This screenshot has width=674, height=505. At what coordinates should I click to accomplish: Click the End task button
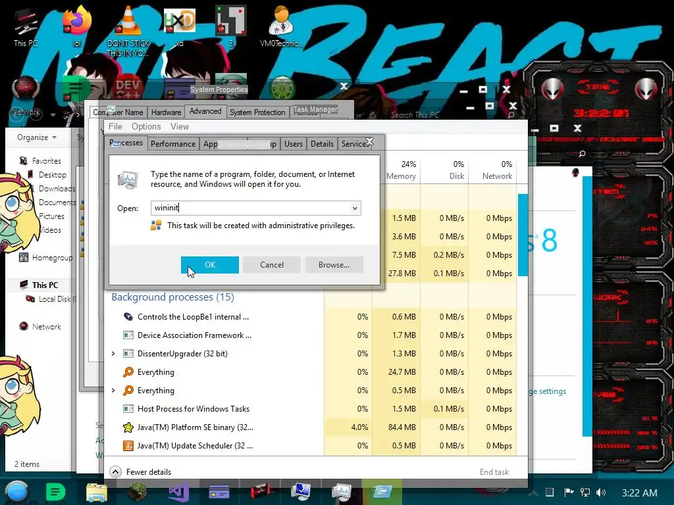(494, 472)
